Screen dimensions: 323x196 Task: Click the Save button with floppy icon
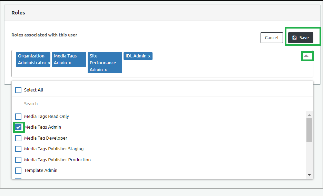pyautogui.click(x=301, y=38)
